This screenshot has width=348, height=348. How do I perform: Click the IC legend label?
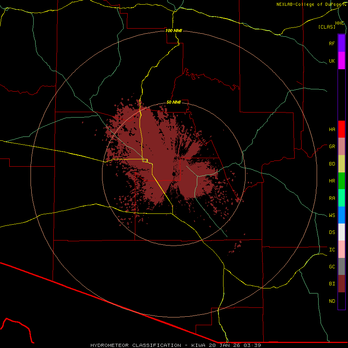(x=332, y=250)
